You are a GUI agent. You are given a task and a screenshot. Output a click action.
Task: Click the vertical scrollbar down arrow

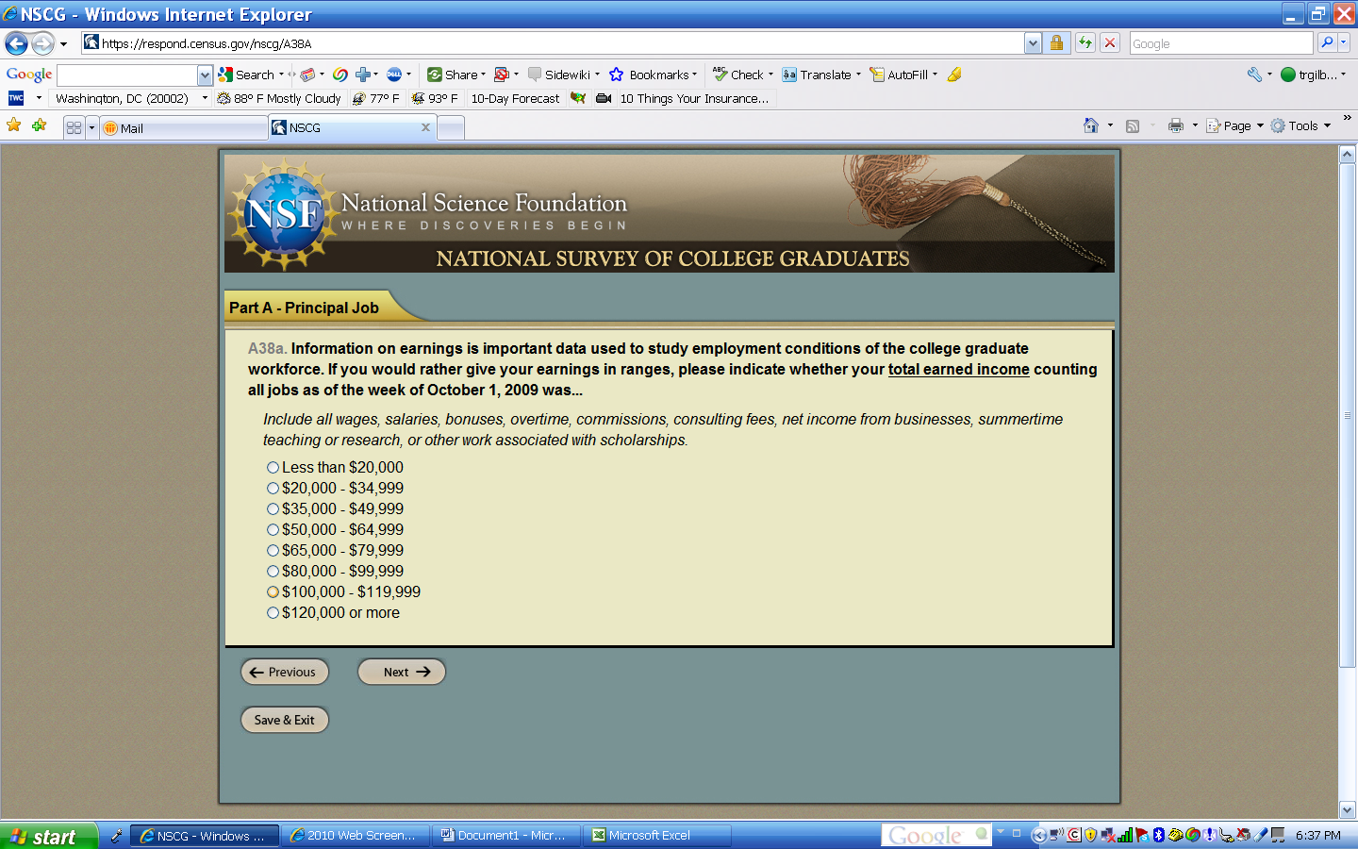1347,809
